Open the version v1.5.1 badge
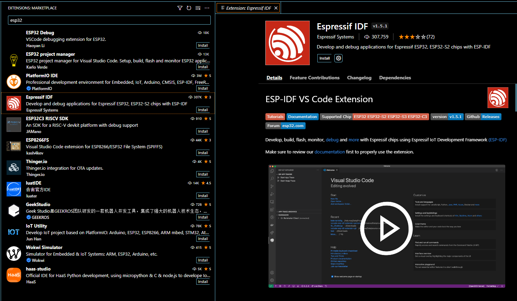The width and height of the screenshot is (517, 301). pyautogui.click(x=447, y=117)
